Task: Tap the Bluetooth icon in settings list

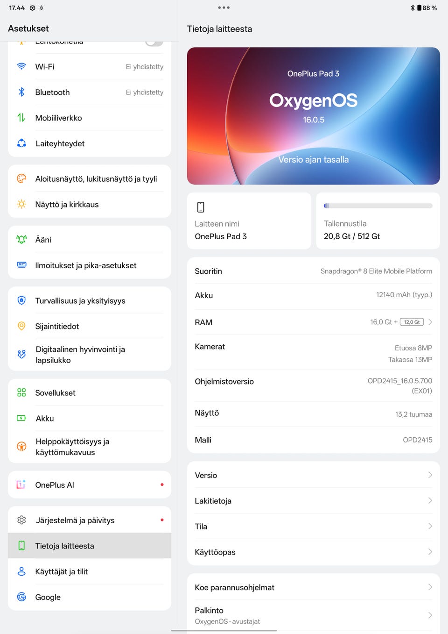Action: tap(21, 92)
